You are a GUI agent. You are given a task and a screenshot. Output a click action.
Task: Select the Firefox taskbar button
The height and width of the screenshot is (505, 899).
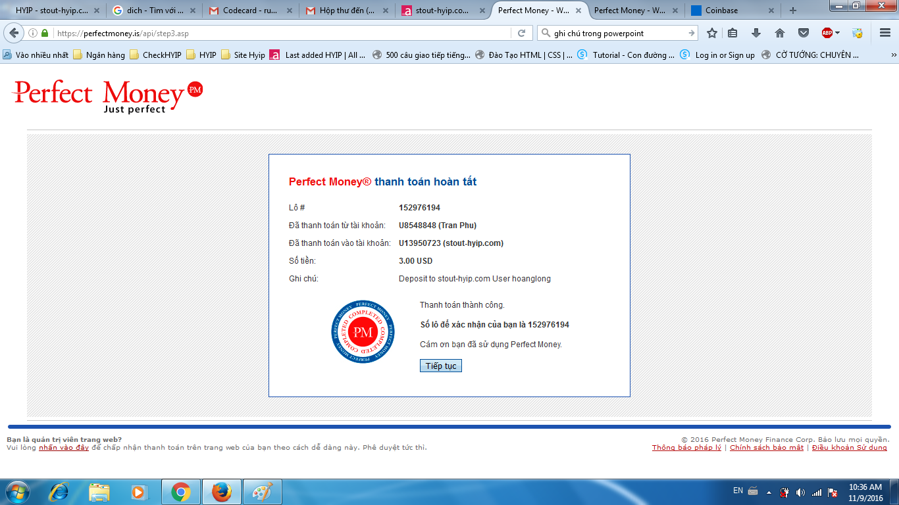click(x=221, y=492)
